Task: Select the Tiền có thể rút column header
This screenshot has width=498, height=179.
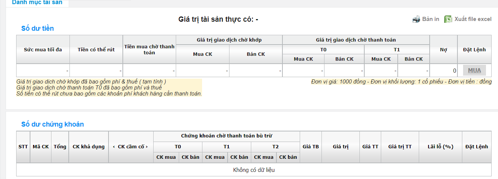Action: coord(96,49)
